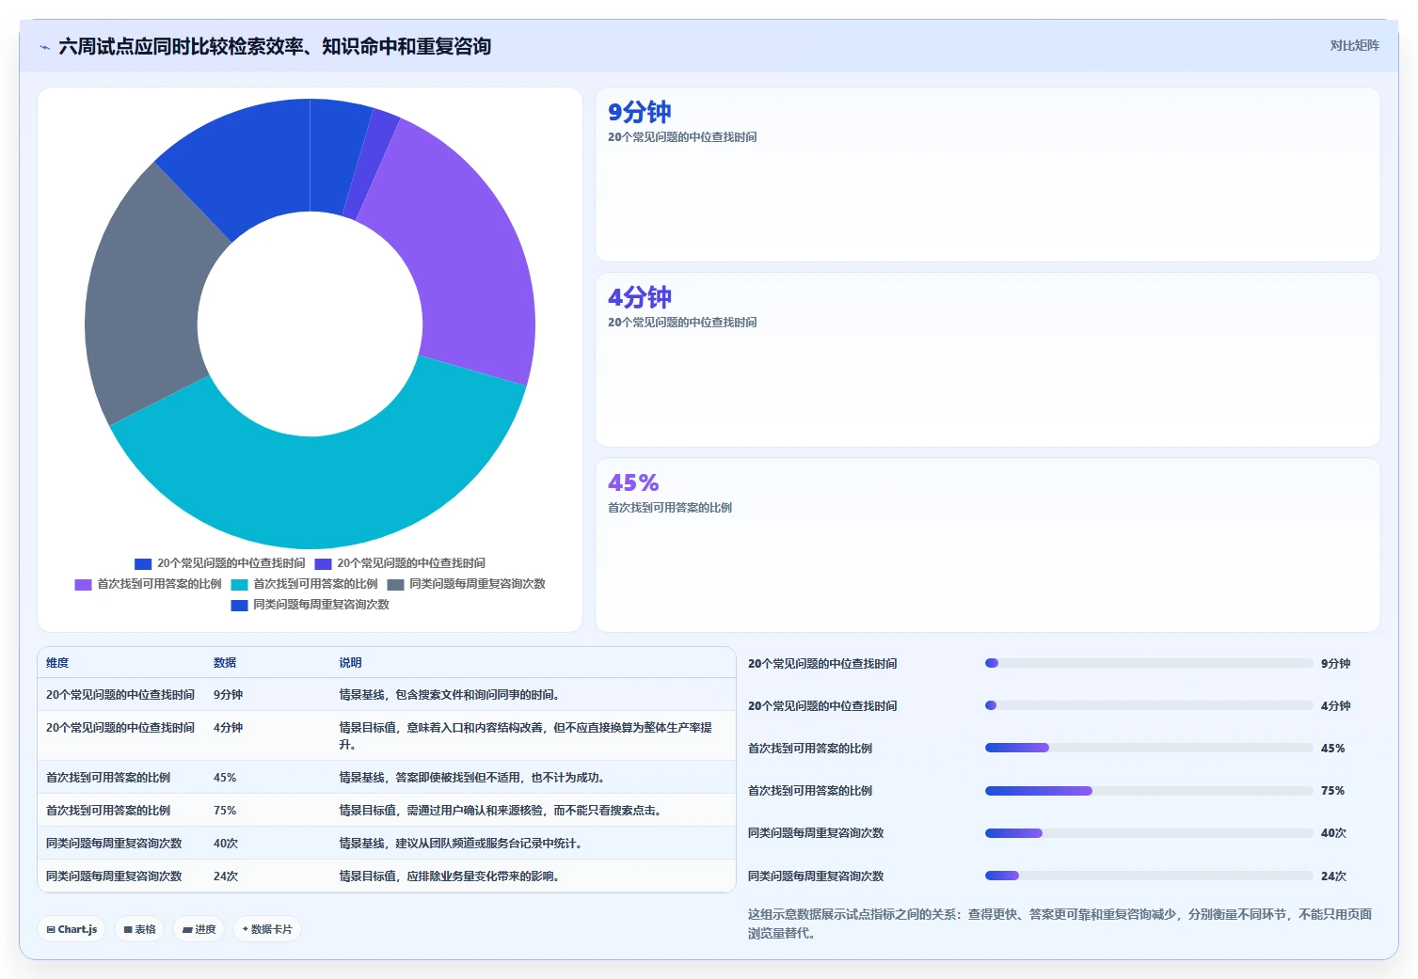Click the progress bar showing 75%
Image resolution: width=1418 pixels, height=979 pixels.
pyautogui.click(x=1149, y=791)
